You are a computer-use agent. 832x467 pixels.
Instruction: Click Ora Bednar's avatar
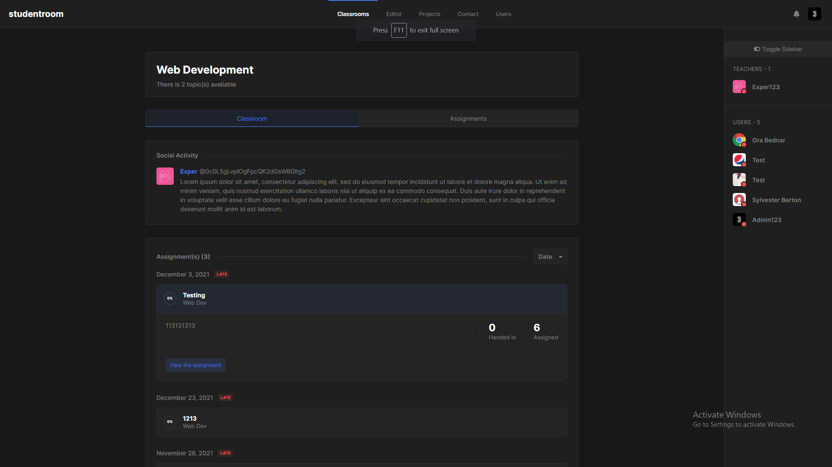[739, 140]
